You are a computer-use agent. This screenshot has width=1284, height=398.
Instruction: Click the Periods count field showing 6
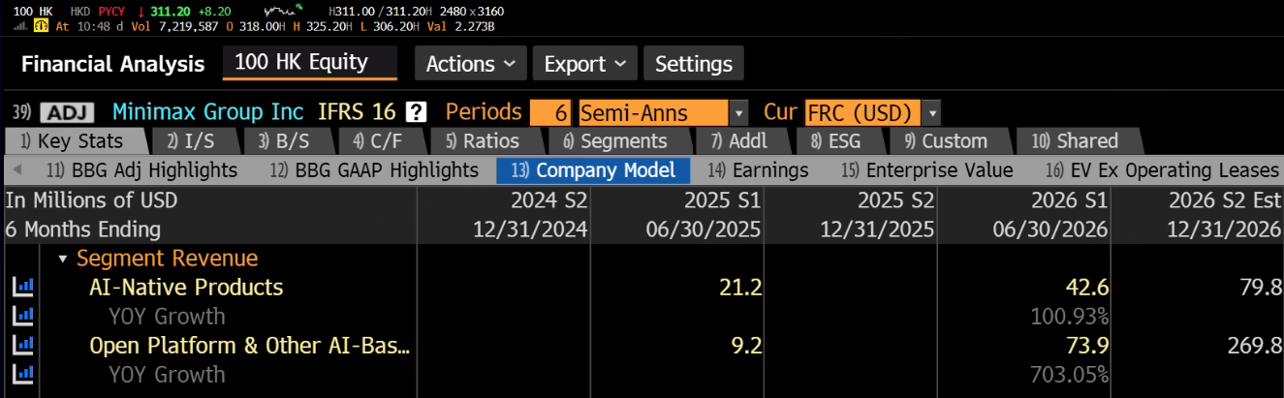coord(551,112)
